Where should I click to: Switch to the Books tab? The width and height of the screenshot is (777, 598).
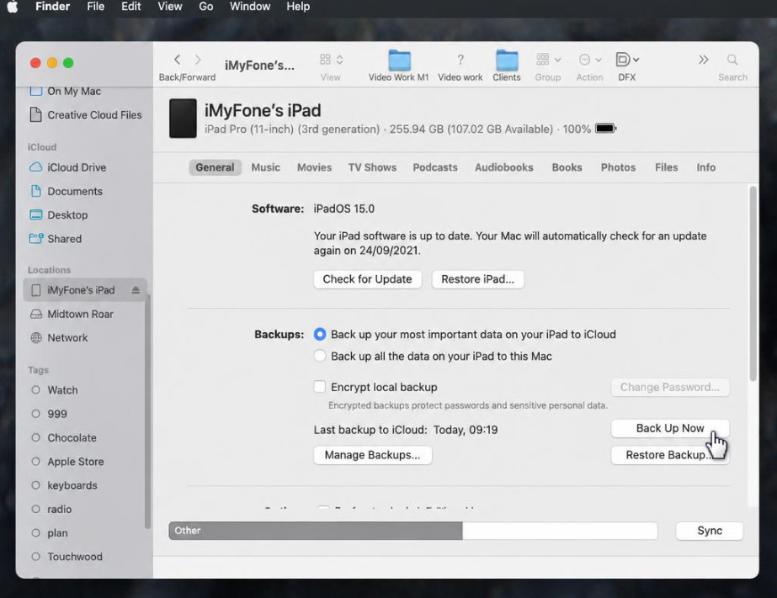point(567,167)
